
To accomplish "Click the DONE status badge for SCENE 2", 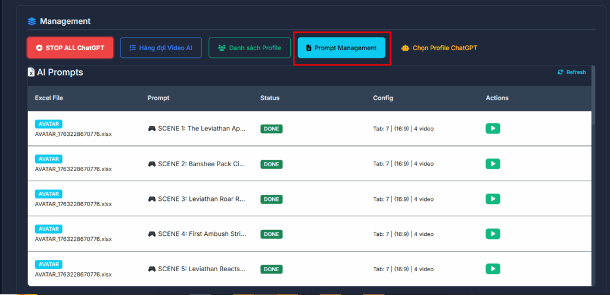I will pos(271,164).
